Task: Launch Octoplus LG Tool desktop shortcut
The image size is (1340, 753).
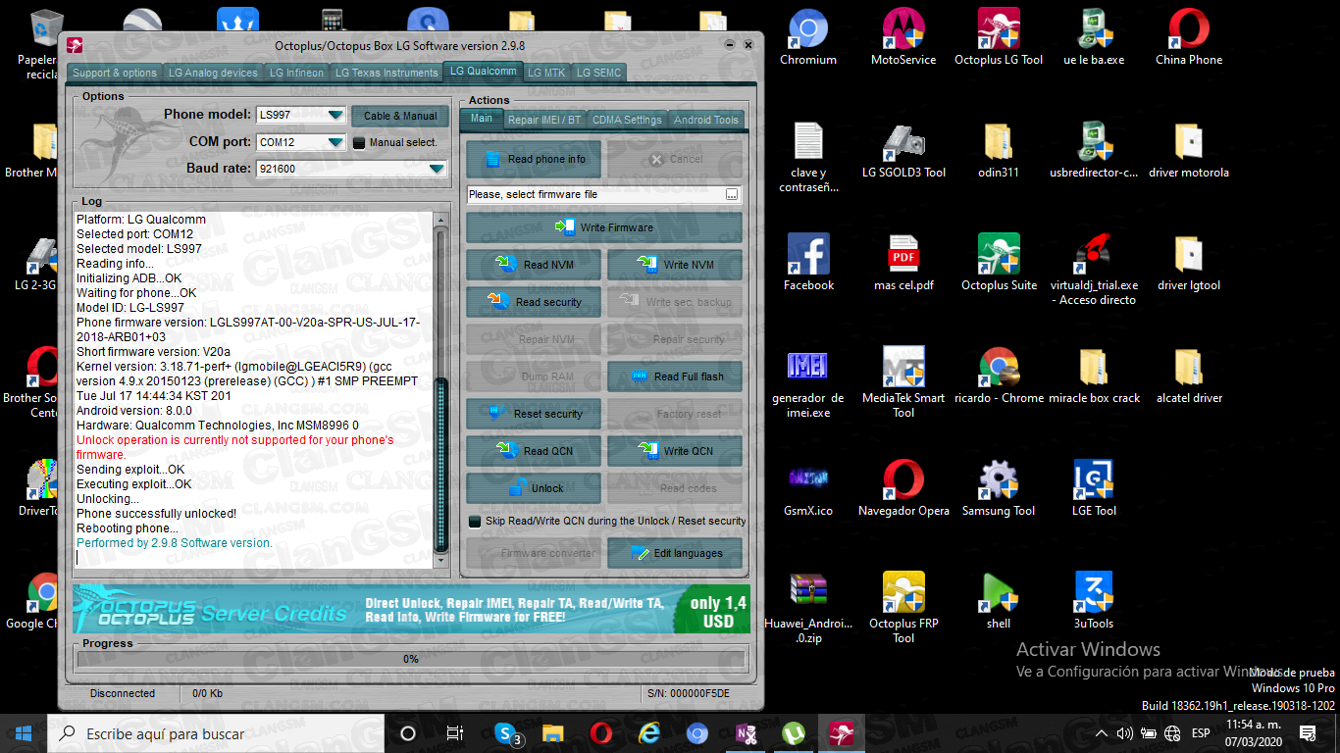Action: click(x=999, y=39)
